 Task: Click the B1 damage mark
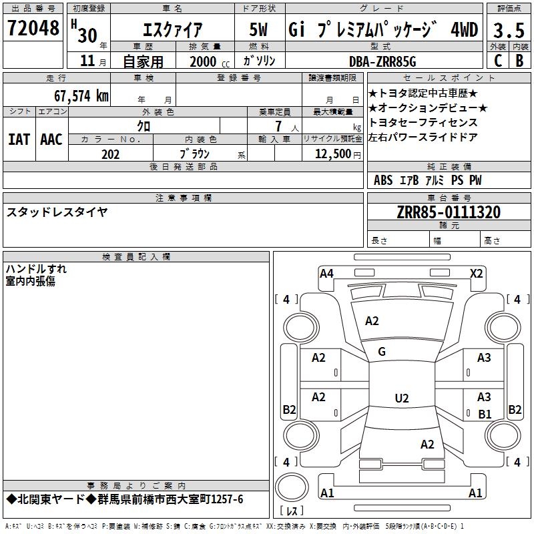click(x=485, y=414)
